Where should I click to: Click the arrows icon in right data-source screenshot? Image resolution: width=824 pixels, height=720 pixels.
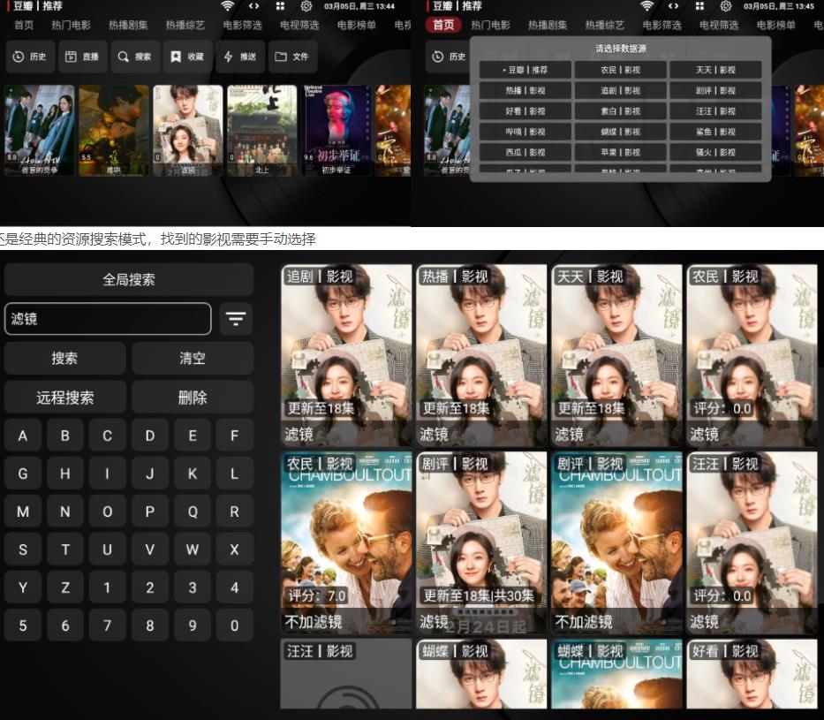click(x=673, y=6)
